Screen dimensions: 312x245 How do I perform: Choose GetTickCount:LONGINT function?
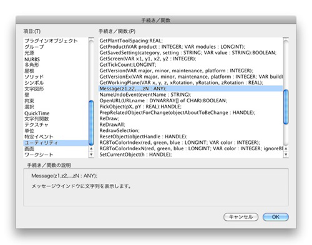point(191,65)
